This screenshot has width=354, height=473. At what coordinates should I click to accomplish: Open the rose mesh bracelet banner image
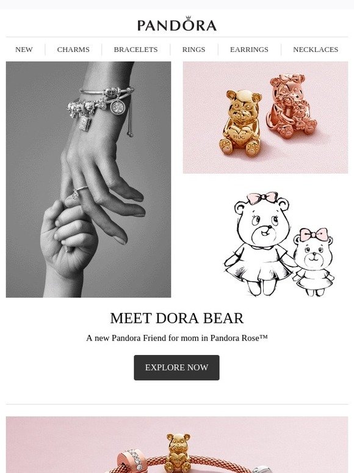click(x=177, y=445)
